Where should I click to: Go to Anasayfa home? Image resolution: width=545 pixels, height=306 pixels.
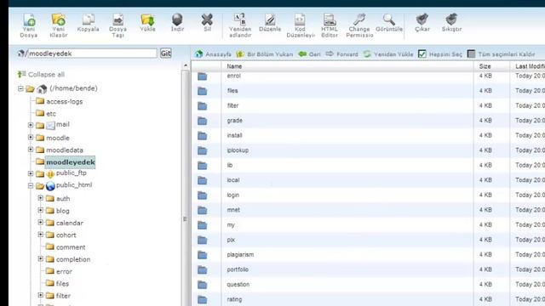213,54
